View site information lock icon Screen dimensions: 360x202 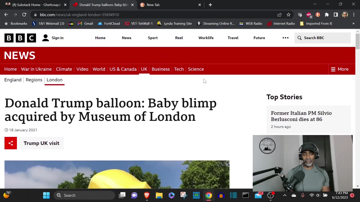pyautogui.click(x=35, y=15)
